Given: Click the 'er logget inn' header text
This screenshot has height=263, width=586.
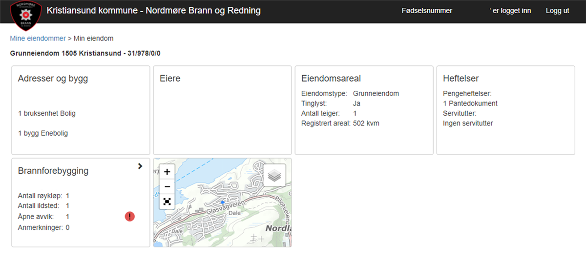Looking at the screenshot, I should click(511, 11).
